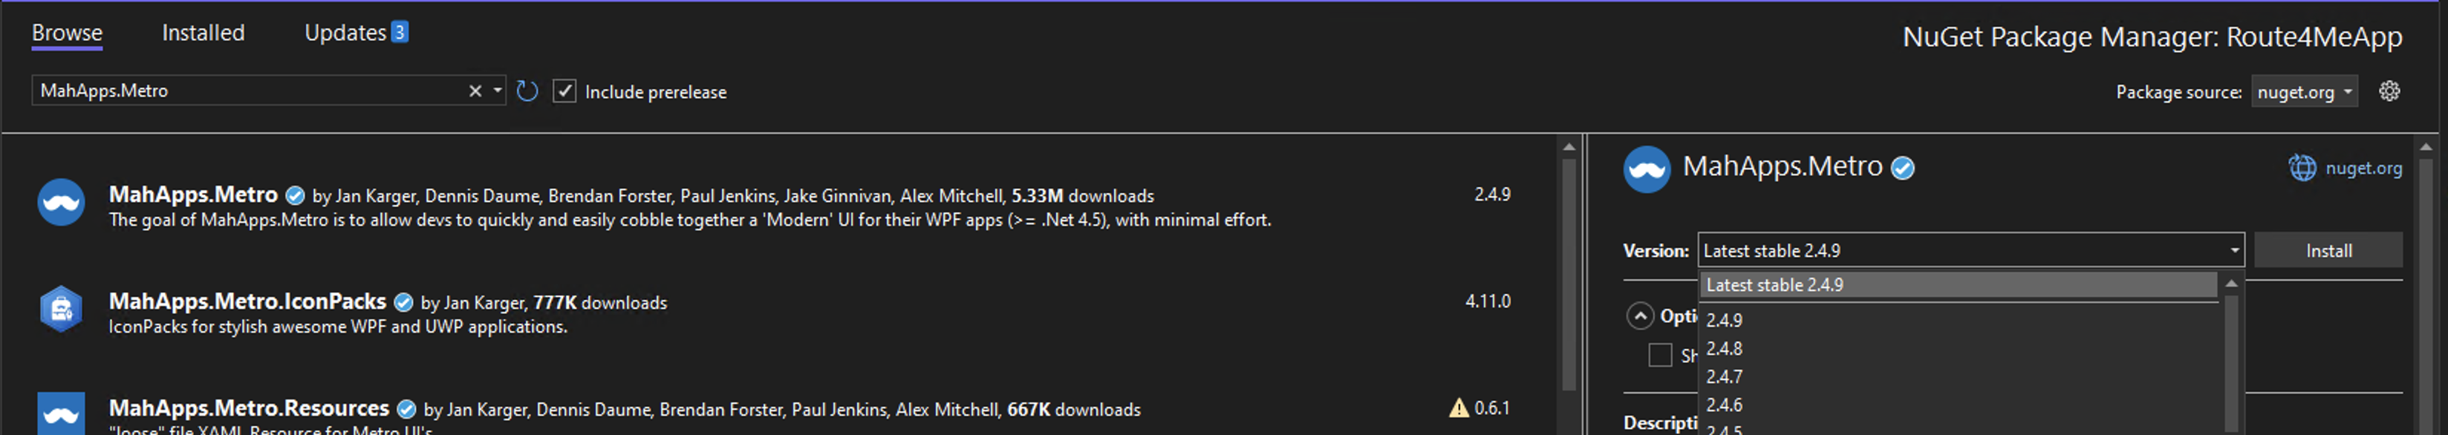Uncheck the Include prerelease checkbox
This screenshot has height=435, width=2448.
564,91
